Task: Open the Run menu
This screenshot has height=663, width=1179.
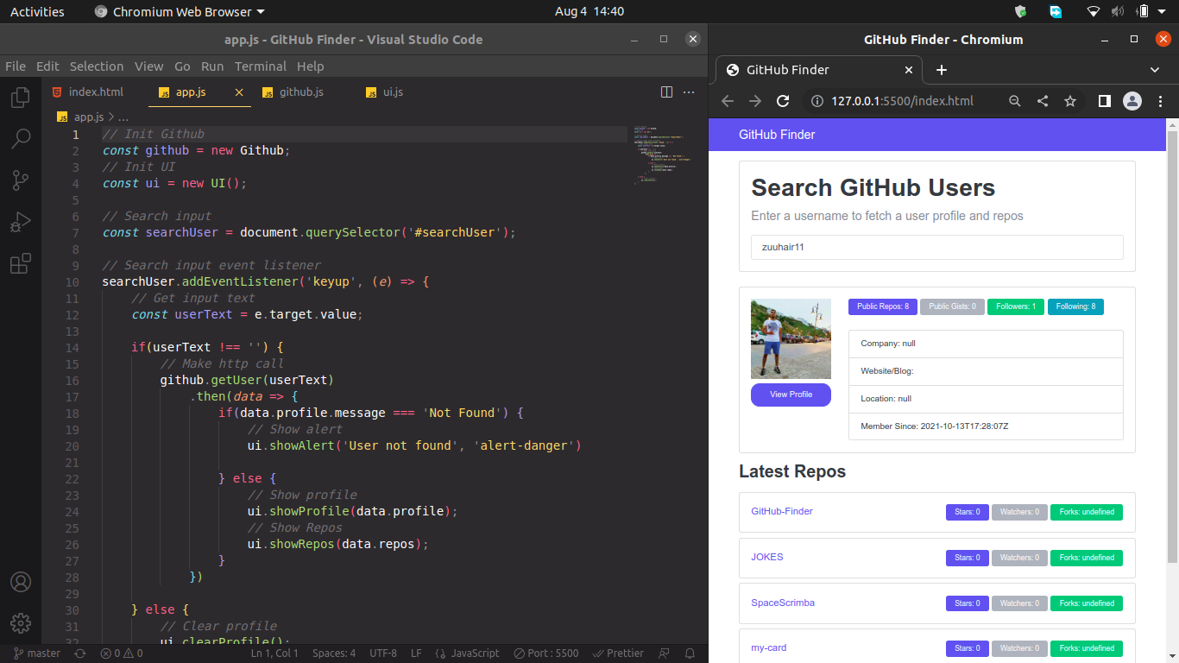Action: click(x=212, y=66)
